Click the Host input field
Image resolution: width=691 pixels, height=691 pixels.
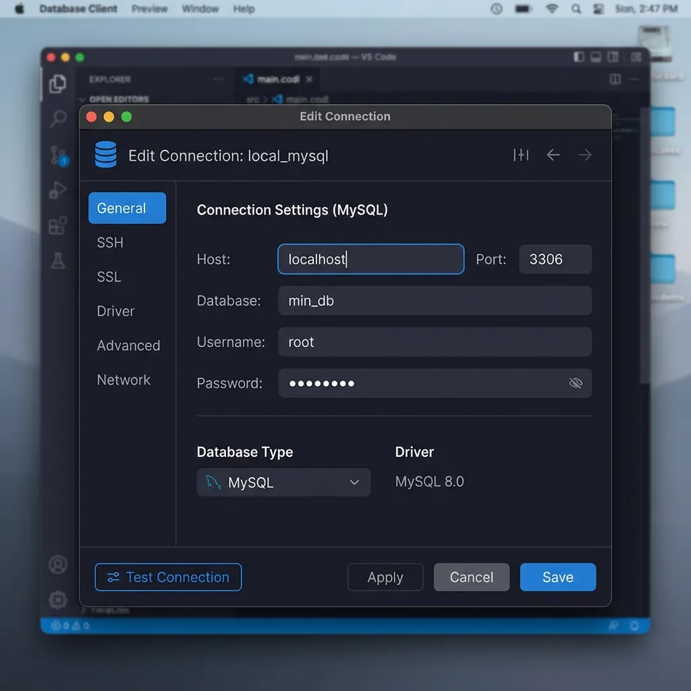370,259
